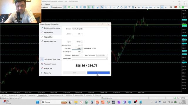Select the text label tool

point(129,7)
